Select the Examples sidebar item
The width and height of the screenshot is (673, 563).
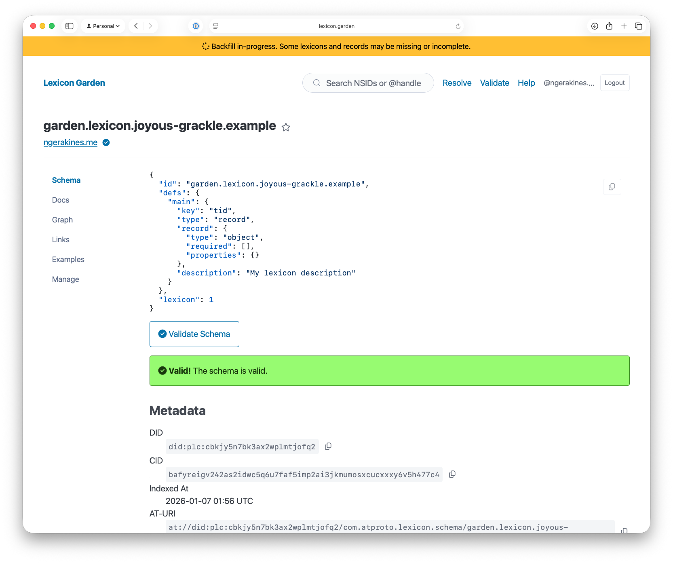(x=68, y=260)
